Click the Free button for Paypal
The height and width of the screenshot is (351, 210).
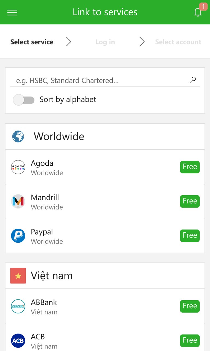coord(190,236)
